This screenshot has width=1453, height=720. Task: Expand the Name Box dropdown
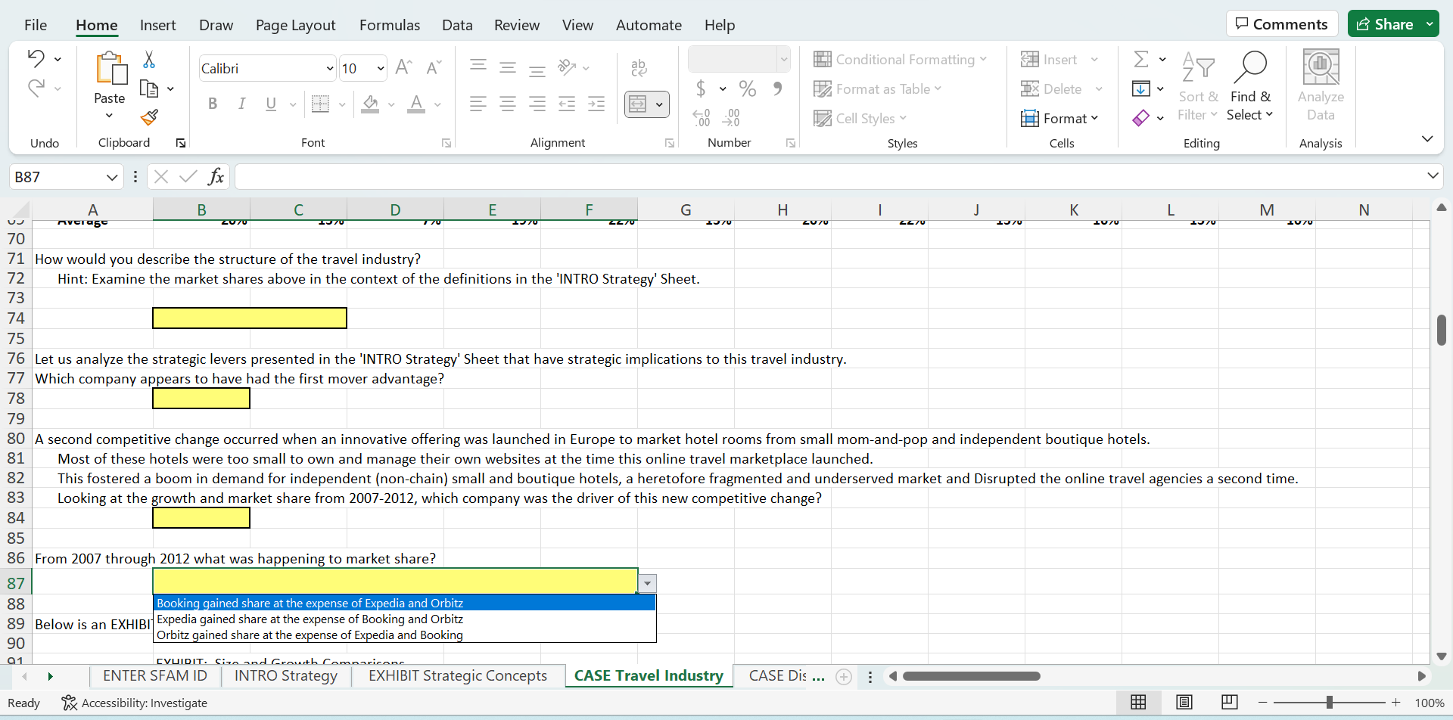(112, 177)
